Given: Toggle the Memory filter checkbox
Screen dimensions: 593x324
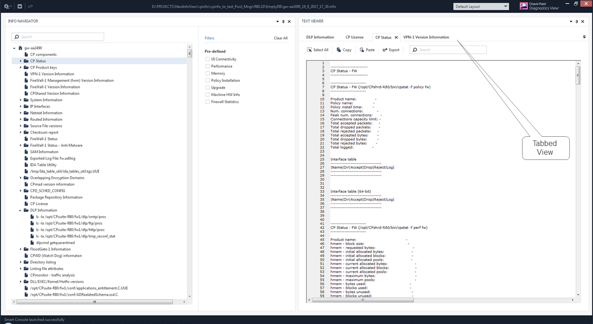Looking at the screenshot, I should click(x=208, y=73).
